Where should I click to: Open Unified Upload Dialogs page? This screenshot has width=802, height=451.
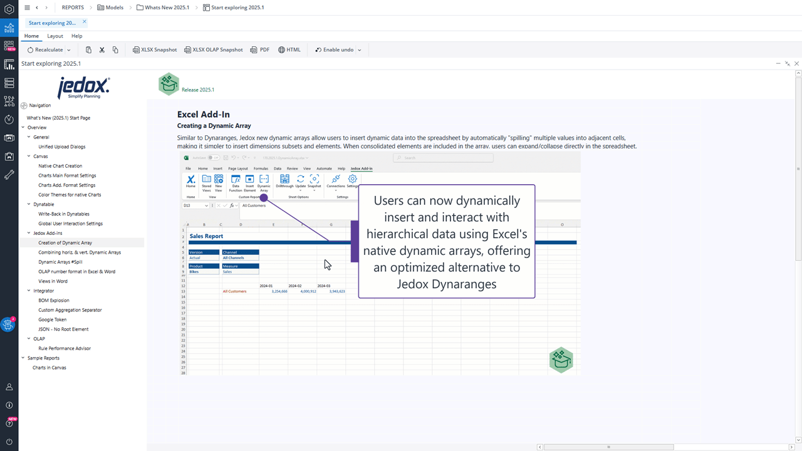click(62, 147)
